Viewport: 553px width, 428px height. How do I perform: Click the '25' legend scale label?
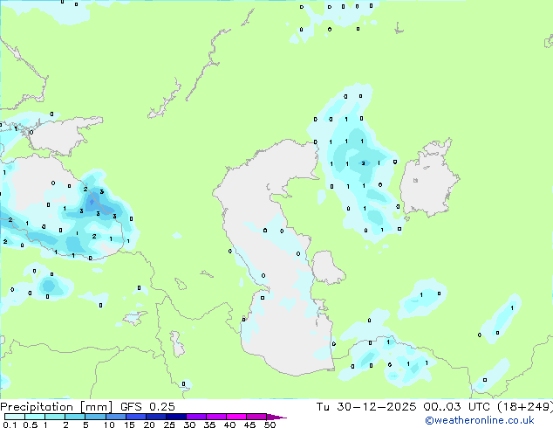point(169,425)
